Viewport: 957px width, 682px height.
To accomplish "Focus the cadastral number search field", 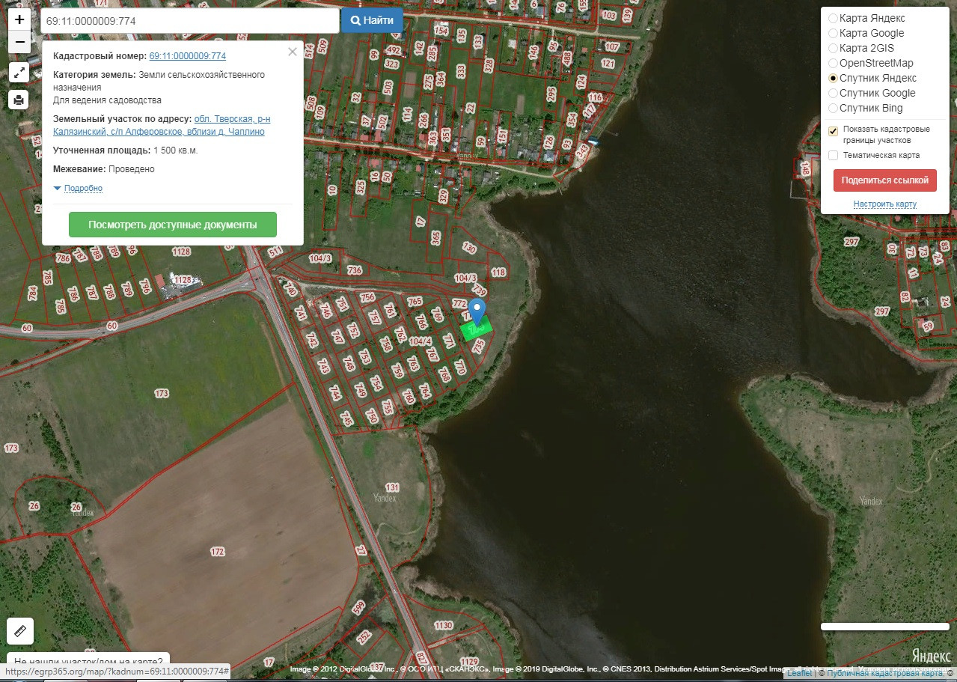I will tap(190, 21).
